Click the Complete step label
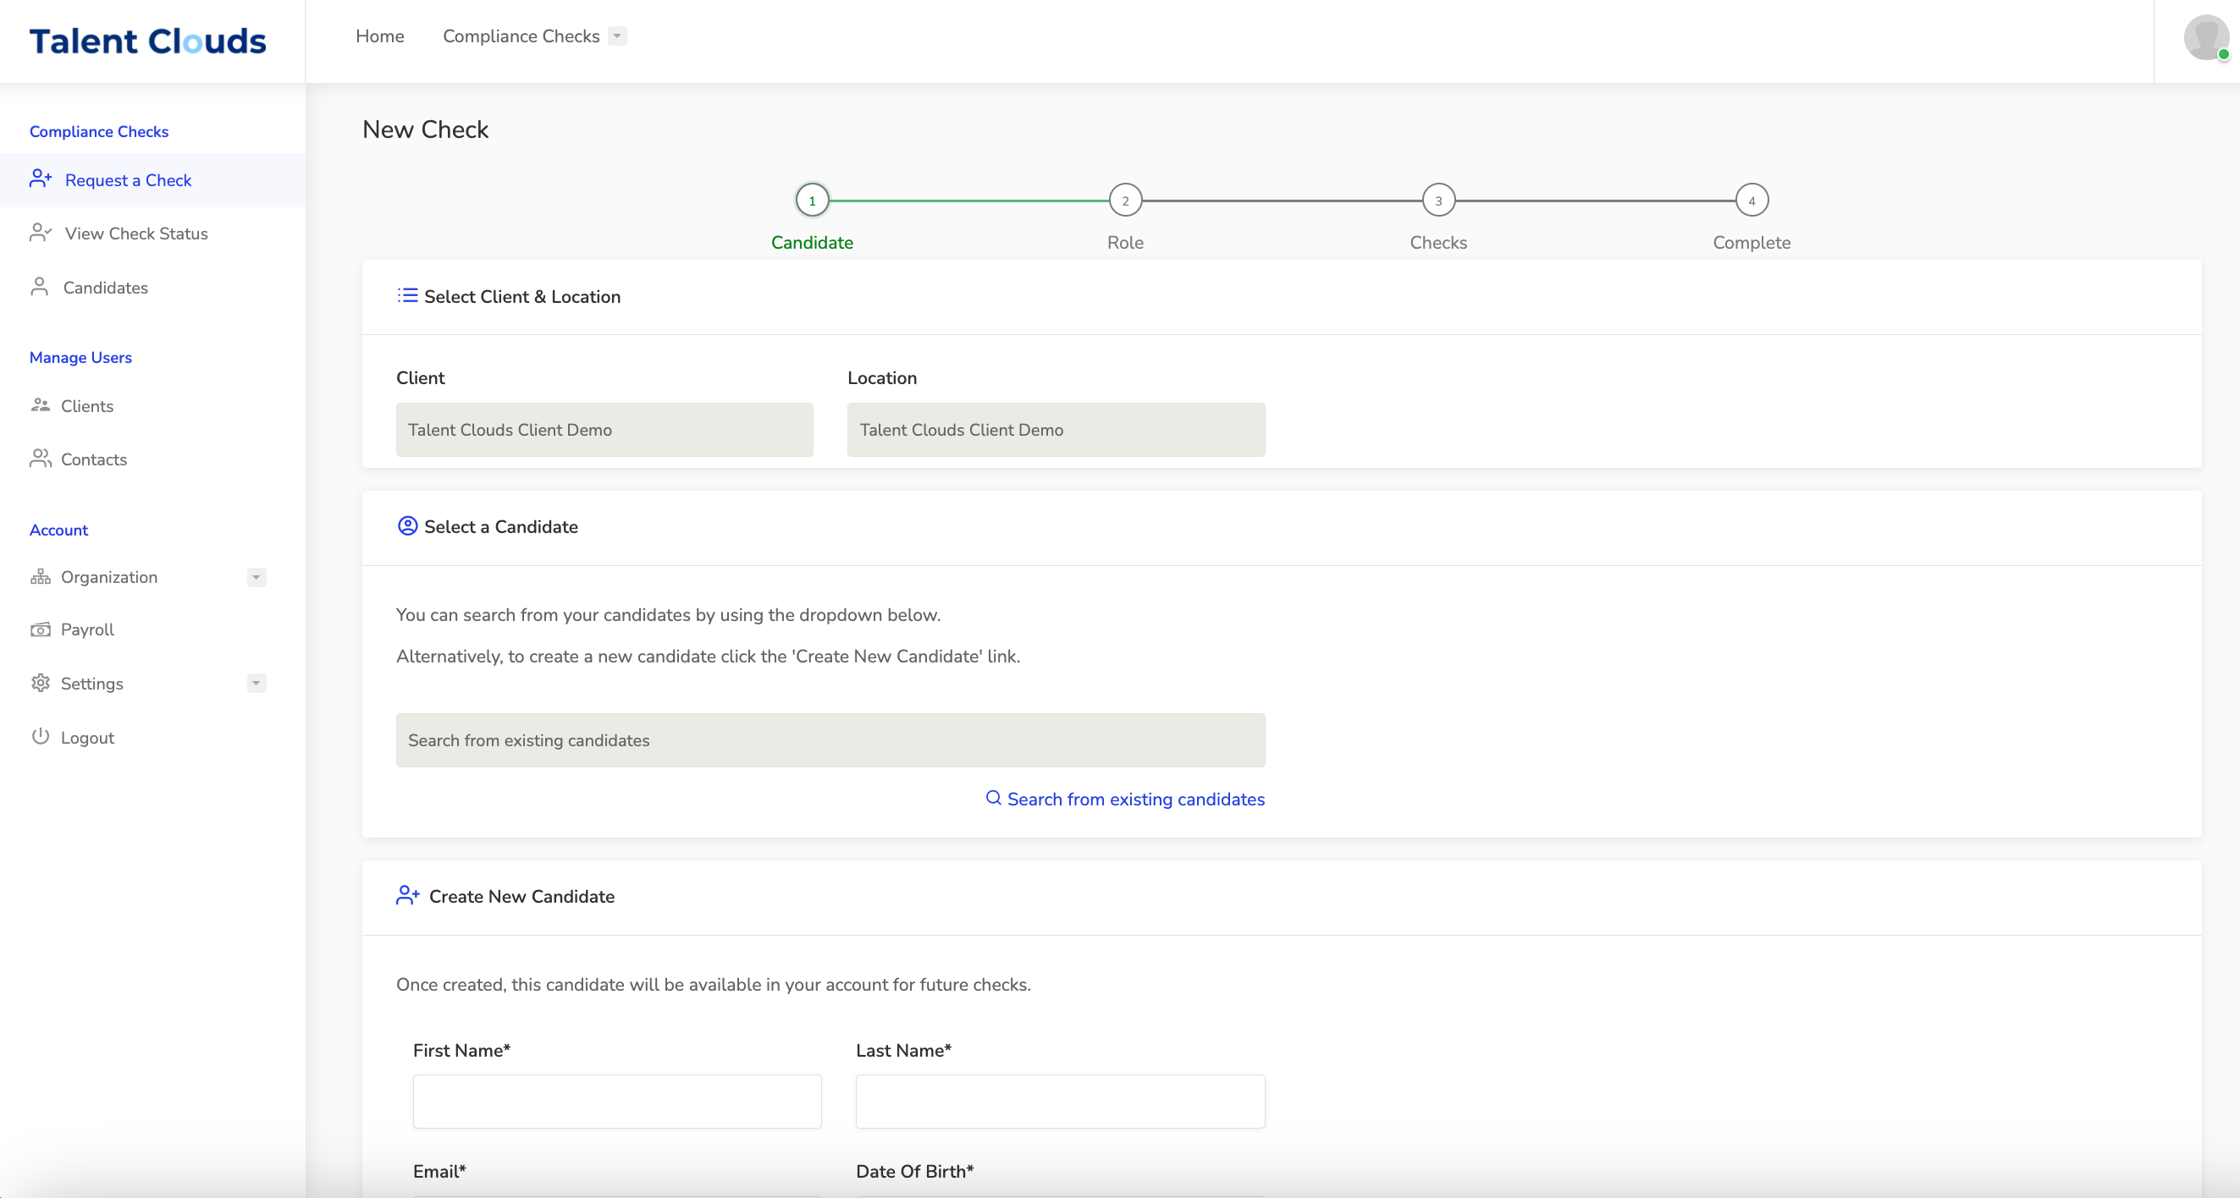Screen dimensions: 2240x1198 coord(1752,242)
